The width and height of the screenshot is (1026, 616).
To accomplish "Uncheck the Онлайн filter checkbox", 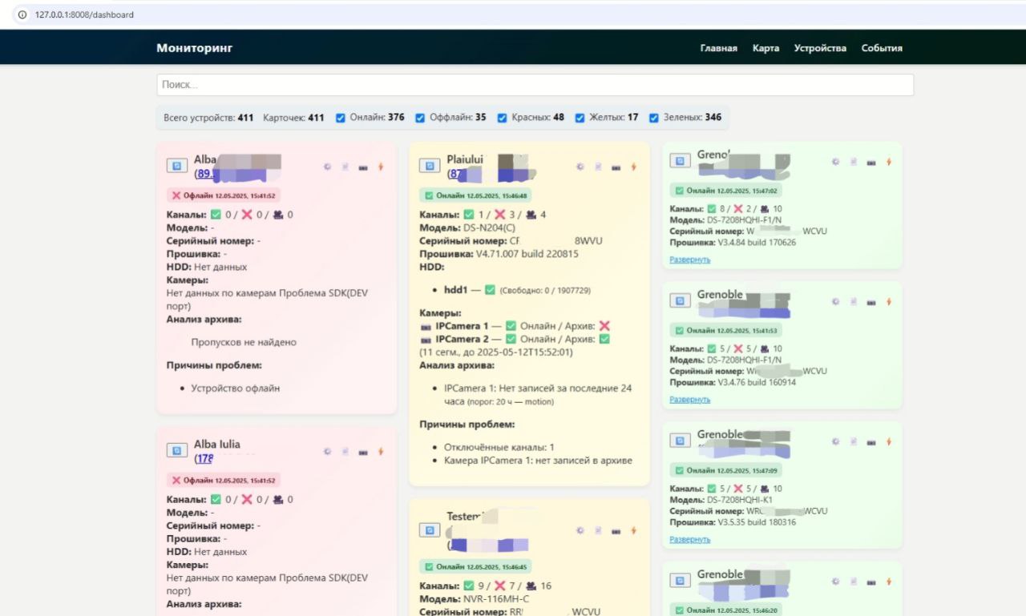I will click(x=341, y=118).
